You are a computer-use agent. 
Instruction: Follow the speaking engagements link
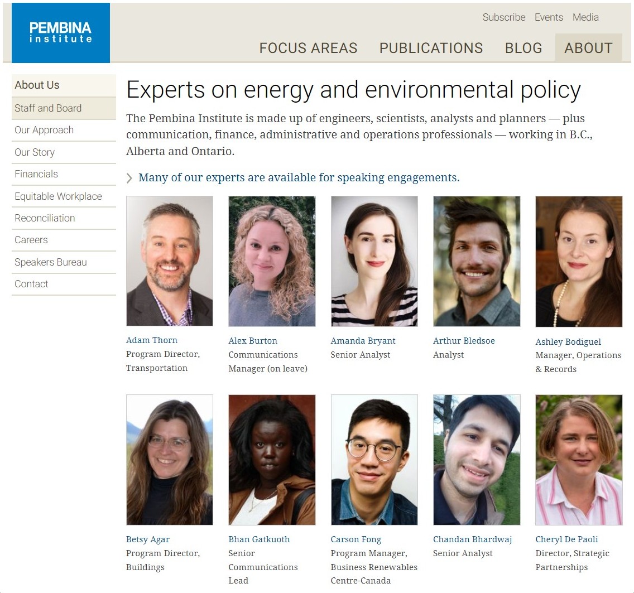(299, 177)
